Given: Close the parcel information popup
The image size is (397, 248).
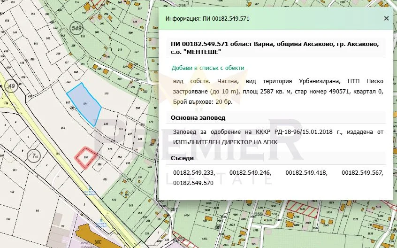Looking at the screenshot, I should click(386, 18).
